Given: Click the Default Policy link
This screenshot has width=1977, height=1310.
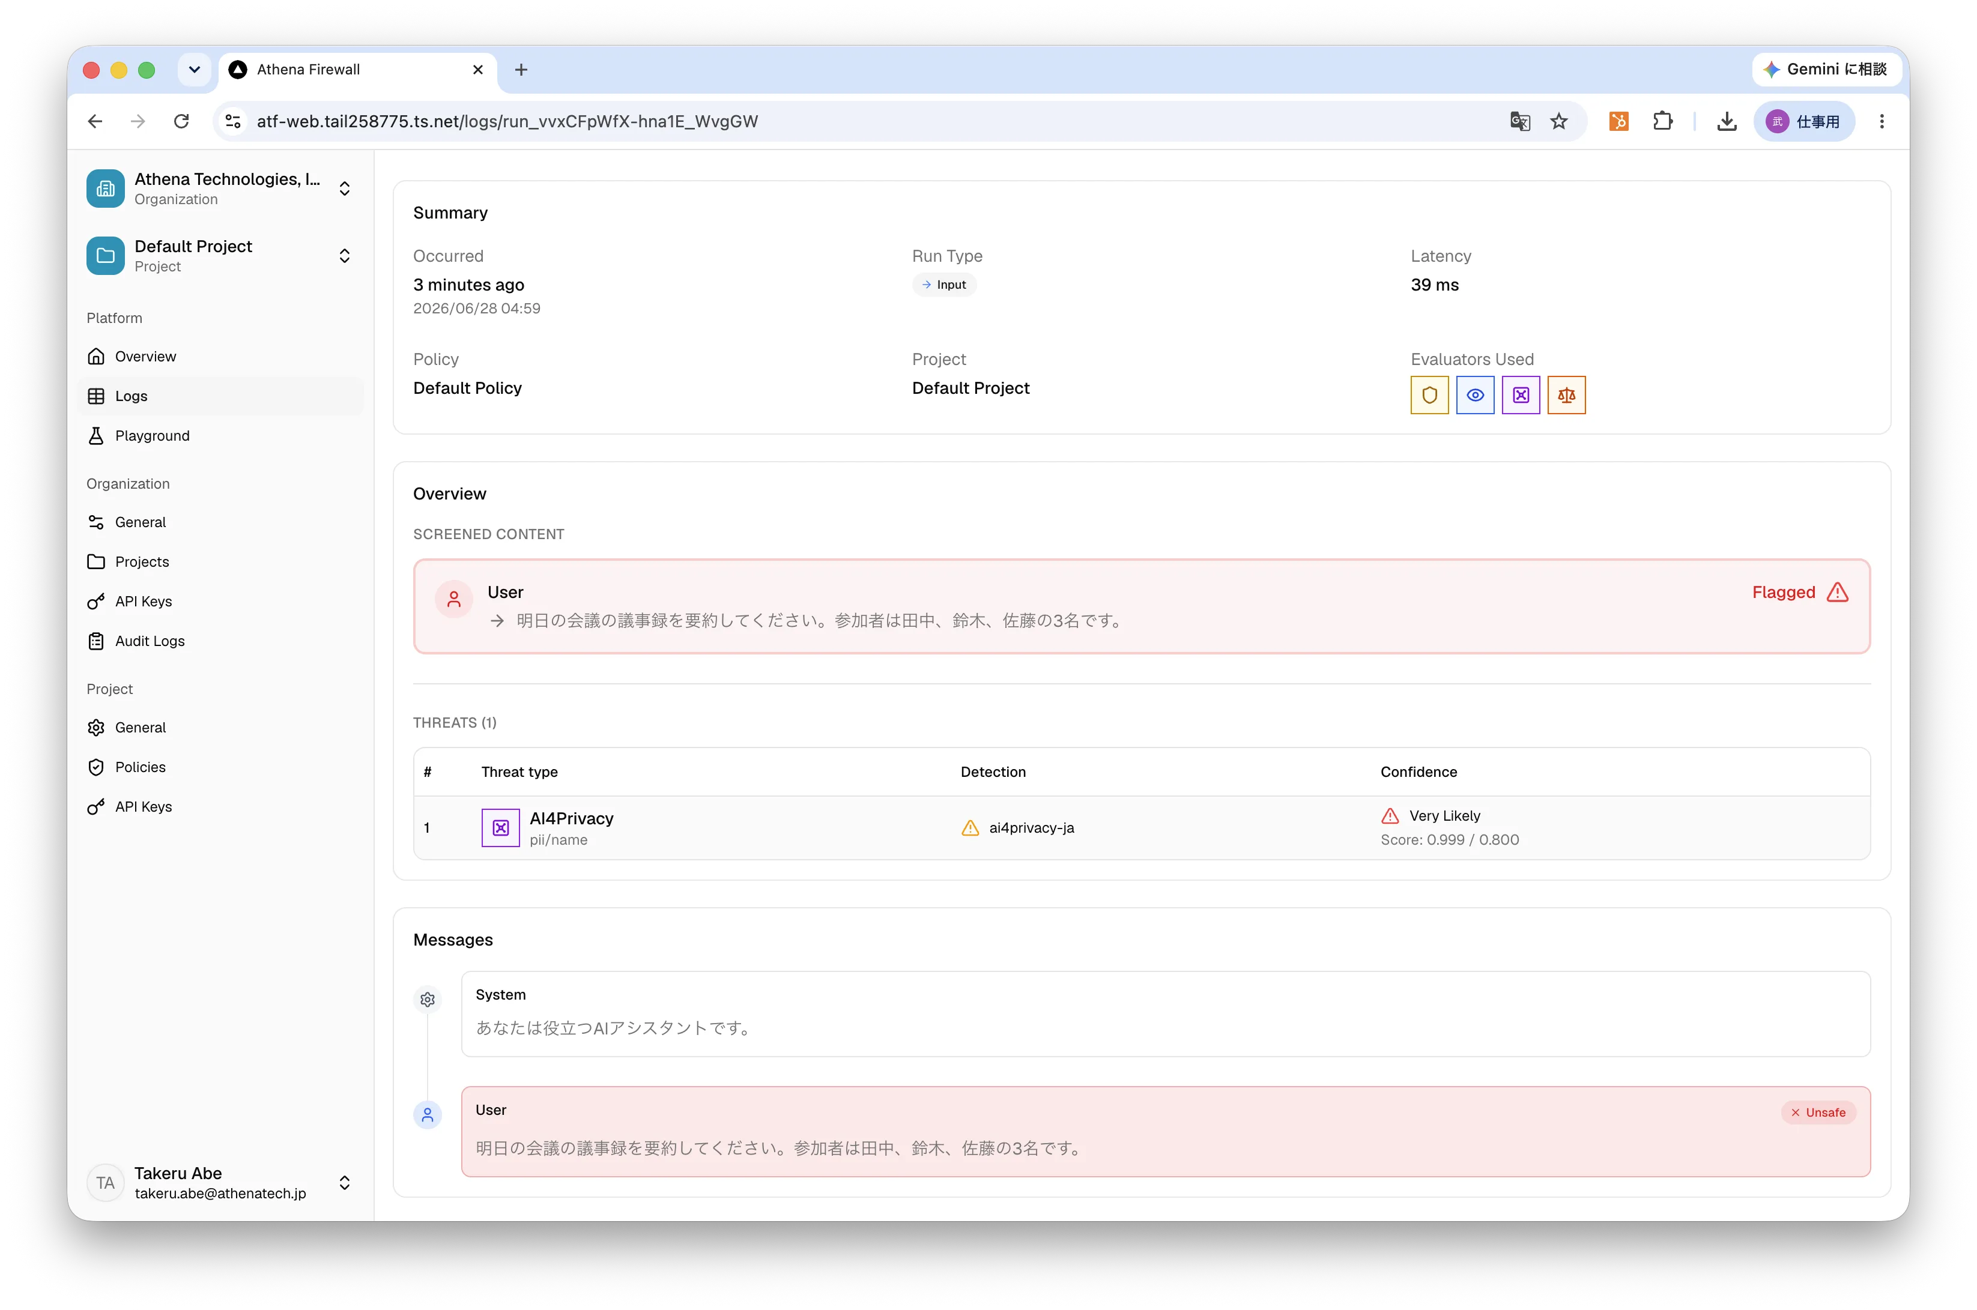Looking at the screenshot, I should pos(467,388).
